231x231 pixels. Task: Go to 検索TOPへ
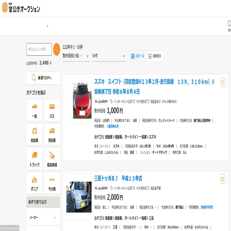(43, 78)
